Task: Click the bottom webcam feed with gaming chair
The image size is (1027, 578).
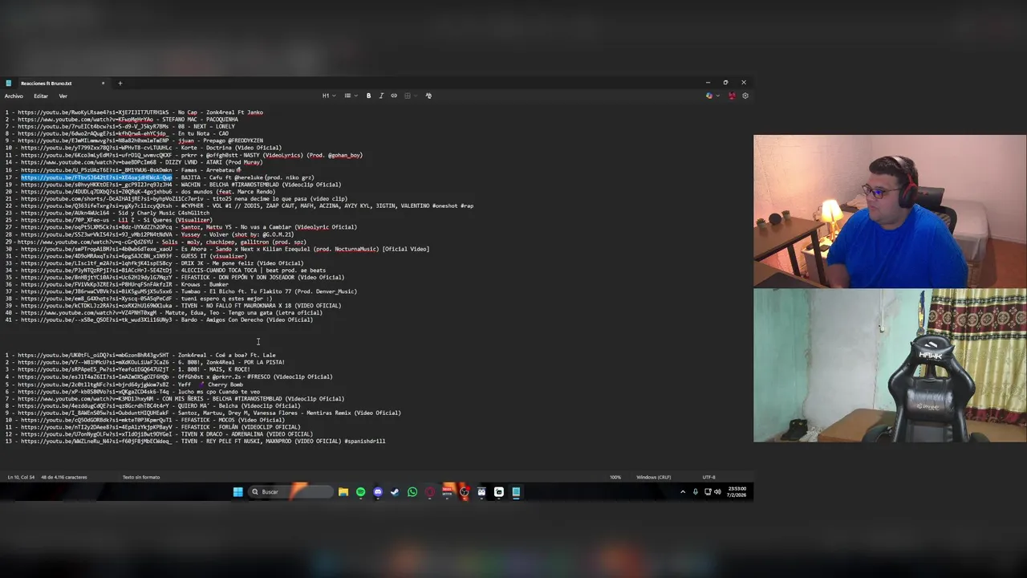Action: 890,365
